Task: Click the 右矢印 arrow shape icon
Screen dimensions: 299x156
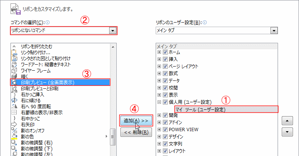Action: tap(14, 125)
